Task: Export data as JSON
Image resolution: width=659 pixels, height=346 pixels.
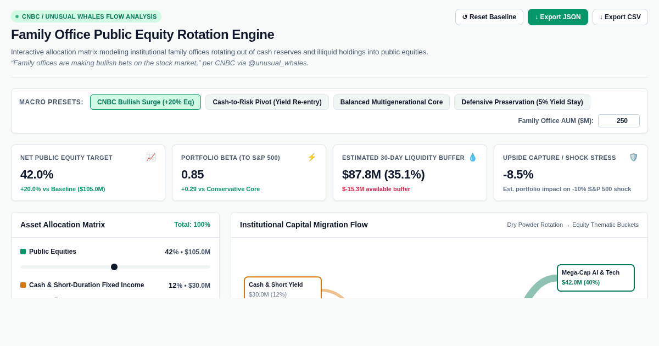Action: pos(558,17)
